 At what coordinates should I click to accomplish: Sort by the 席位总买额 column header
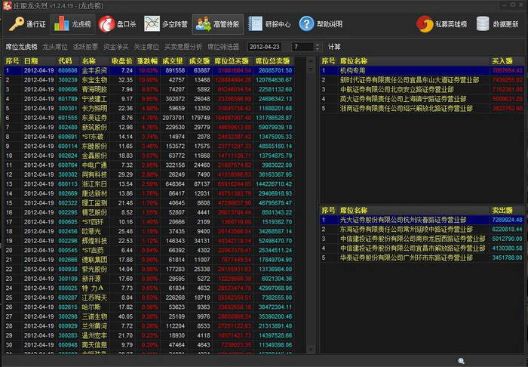[232, 61]
